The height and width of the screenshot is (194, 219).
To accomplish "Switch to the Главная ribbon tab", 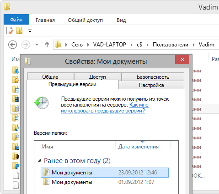I will pos(45,20).
